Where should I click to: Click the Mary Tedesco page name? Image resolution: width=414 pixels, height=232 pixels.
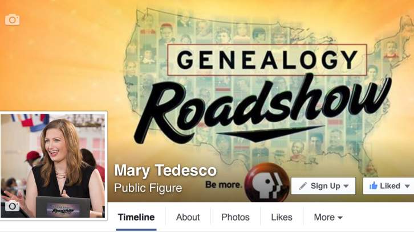tap(165, 171)
